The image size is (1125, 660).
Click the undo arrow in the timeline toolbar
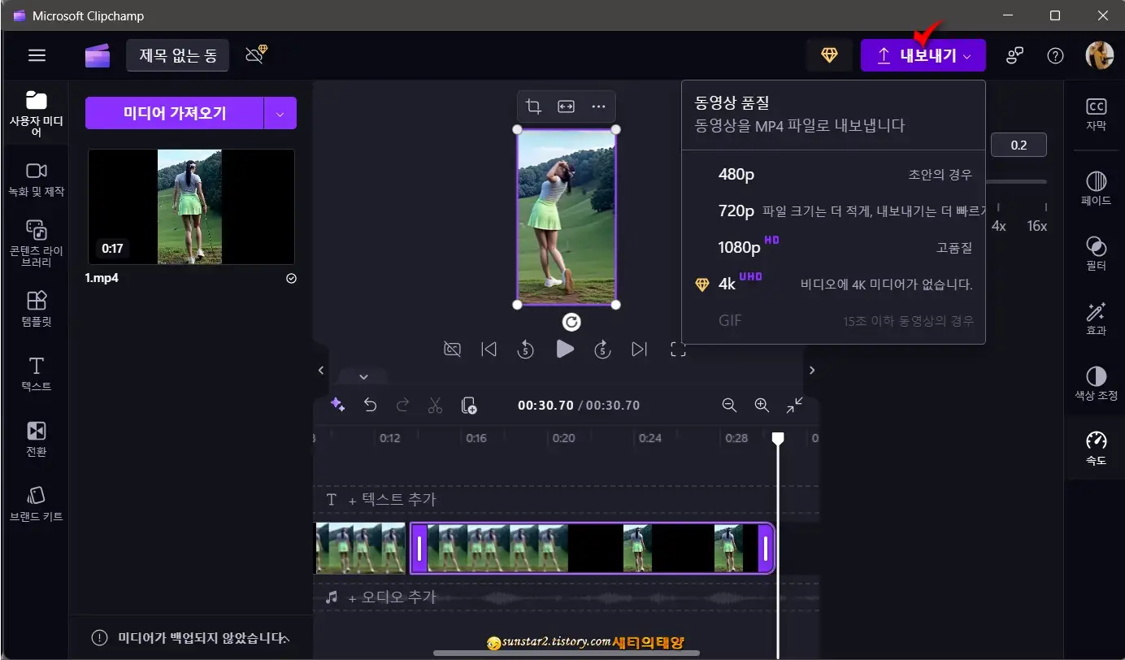[x=371, y=405]
